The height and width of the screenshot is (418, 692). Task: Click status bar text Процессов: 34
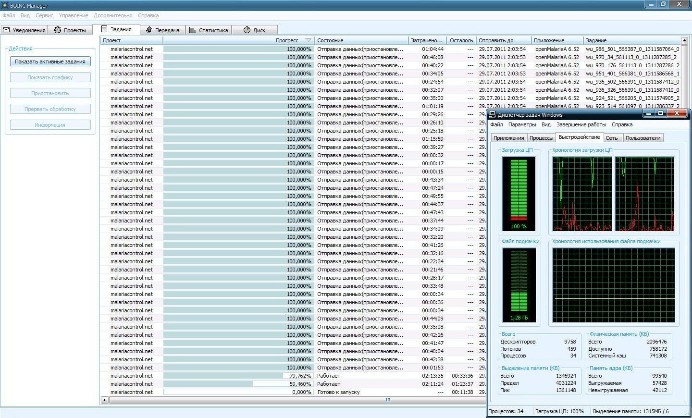pyautogui.click(x=506, y=411)
